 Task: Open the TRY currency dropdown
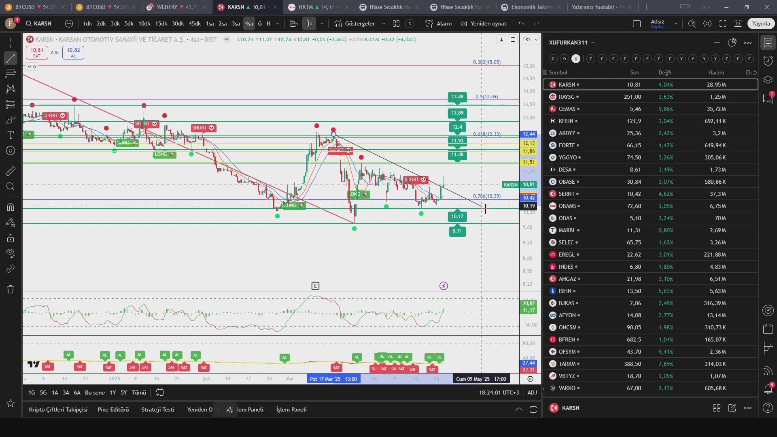click(x=530, y=40)
